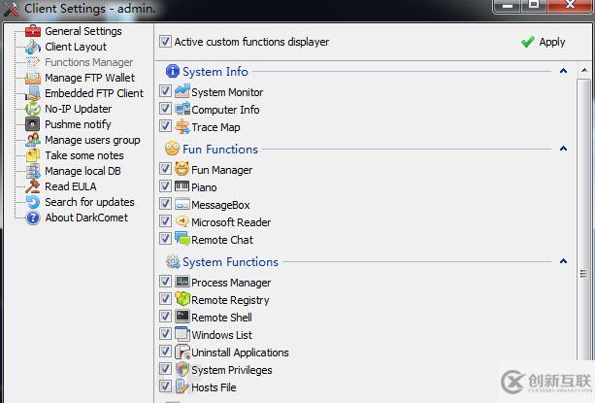The image size is (595, 403).
Task: Collapse the System Info section arrow
Action: (x=564, y=71)
